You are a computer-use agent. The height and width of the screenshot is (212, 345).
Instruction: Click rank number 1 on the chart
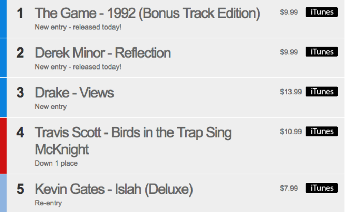20,13
